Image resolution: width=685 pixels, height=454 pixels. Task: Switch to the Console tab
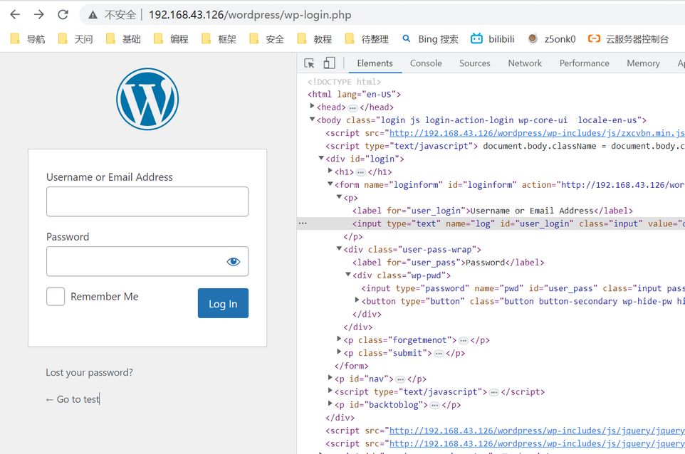point(426,63)
